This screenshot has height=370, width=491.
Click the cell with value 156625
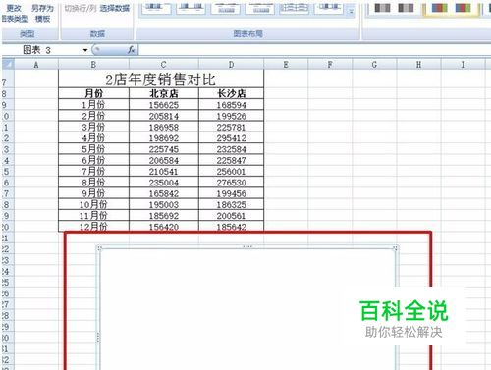[x=164, y=105]
